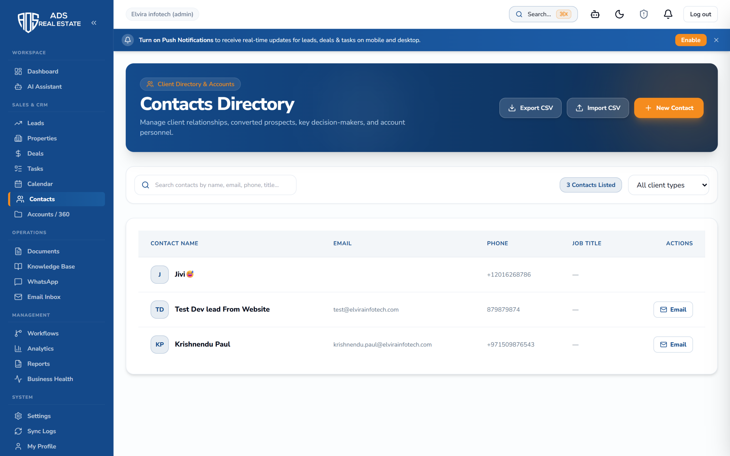730x456 pixels.
Task: Open Settings in System section
Action: [57, 416]
